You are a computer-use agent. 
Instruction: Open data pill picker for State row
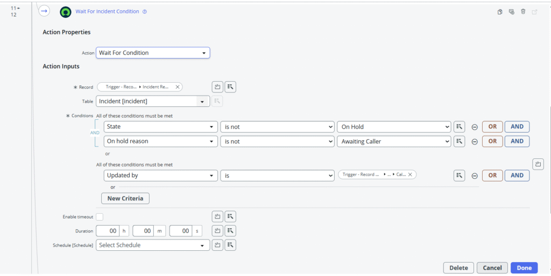click(x=459, y=127)
